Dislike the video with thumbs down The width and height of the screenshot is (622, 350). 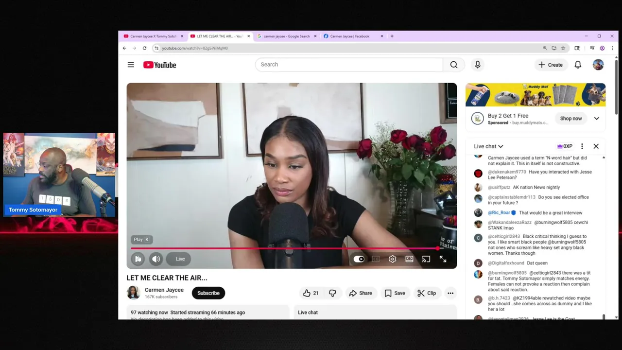[332, 293]
